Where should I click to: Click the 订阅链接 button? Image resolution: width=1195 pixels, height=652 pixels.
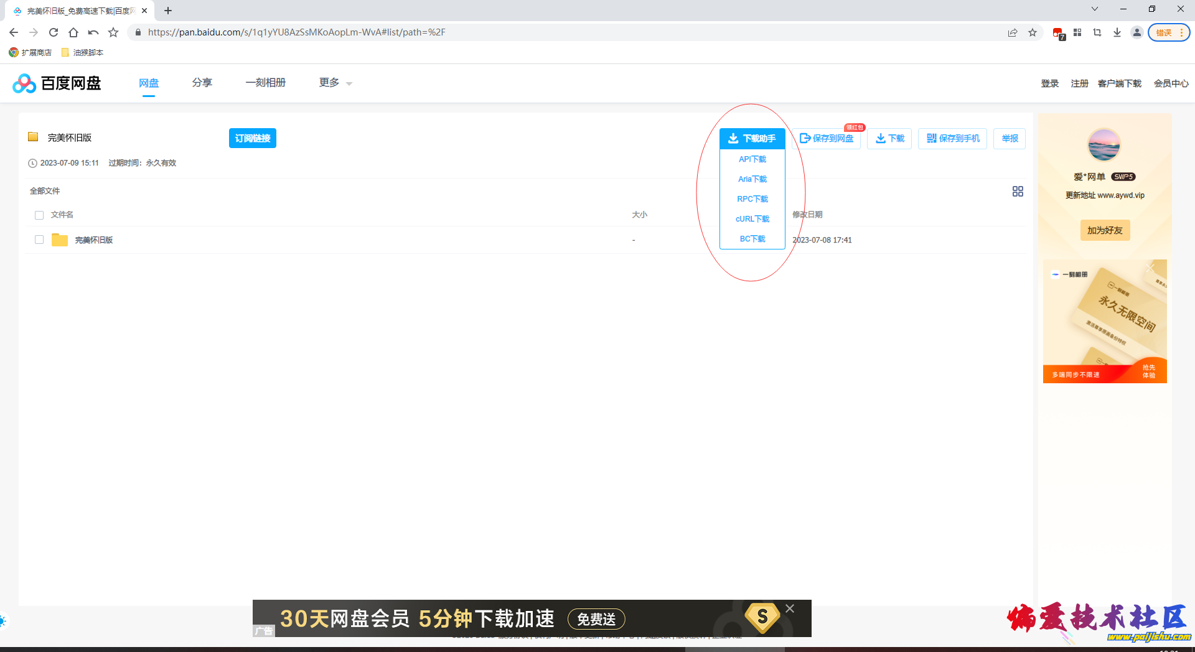[252, 137]
